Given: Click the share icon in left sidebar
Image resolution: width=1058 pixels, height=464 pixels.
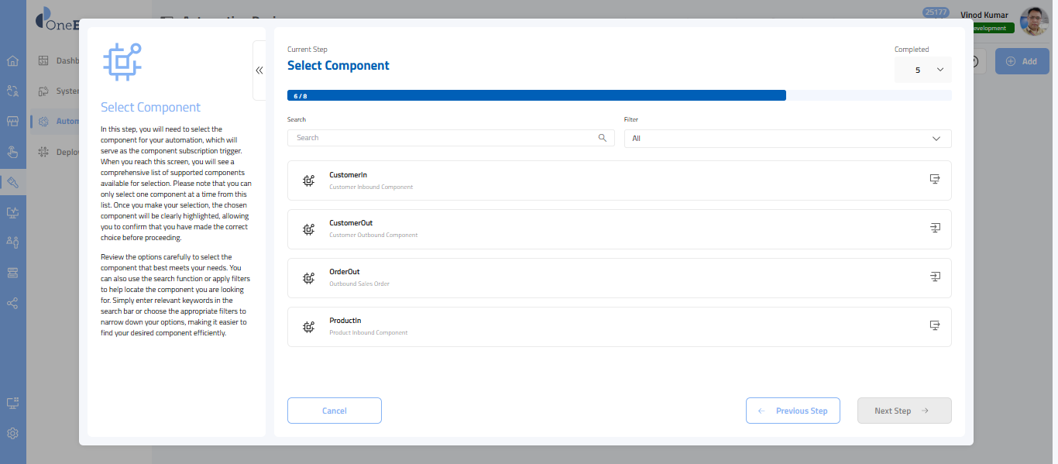Looking at the screenshot, I should tap(12, 303).
